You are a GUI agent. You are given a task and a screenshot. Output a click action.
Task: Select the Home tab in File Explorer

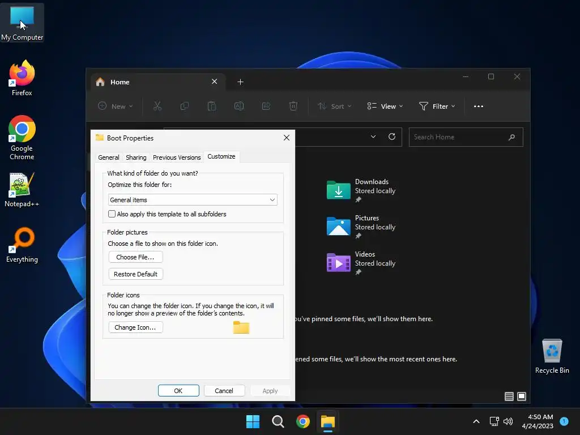[159, 82]
